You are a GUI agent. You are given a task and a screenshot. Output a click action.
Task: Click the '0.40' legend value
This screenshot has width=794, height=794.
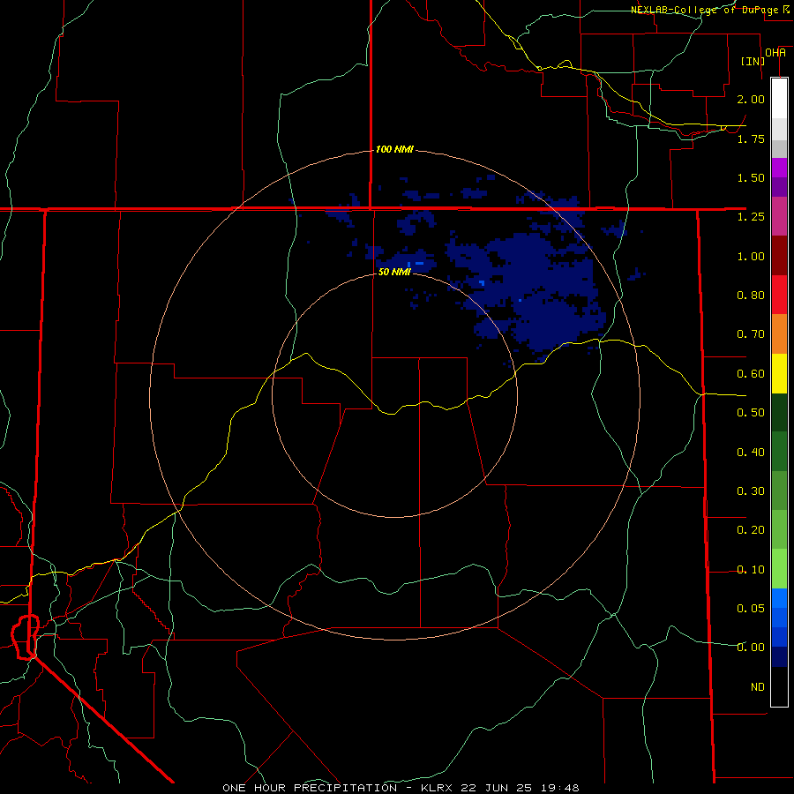[x=751, y=453]
